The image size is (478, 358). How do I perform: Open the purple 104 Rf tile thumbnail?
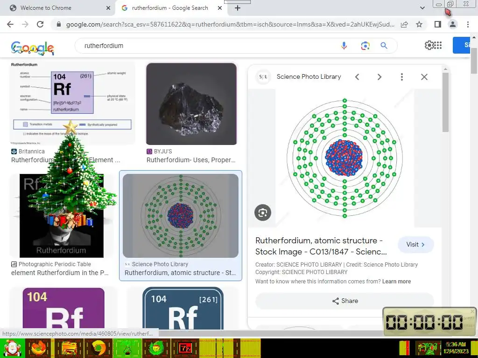(x=63, y=309)
